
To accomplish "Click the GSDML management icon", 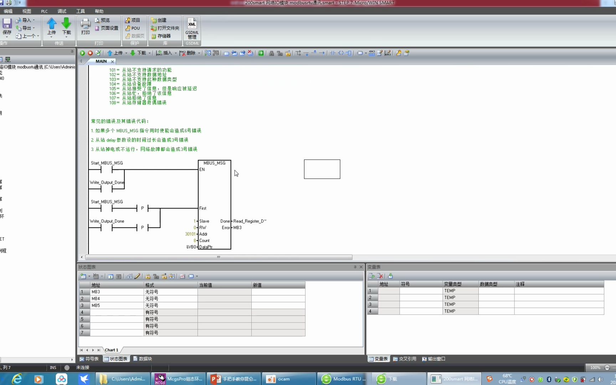I will (192, 28).
